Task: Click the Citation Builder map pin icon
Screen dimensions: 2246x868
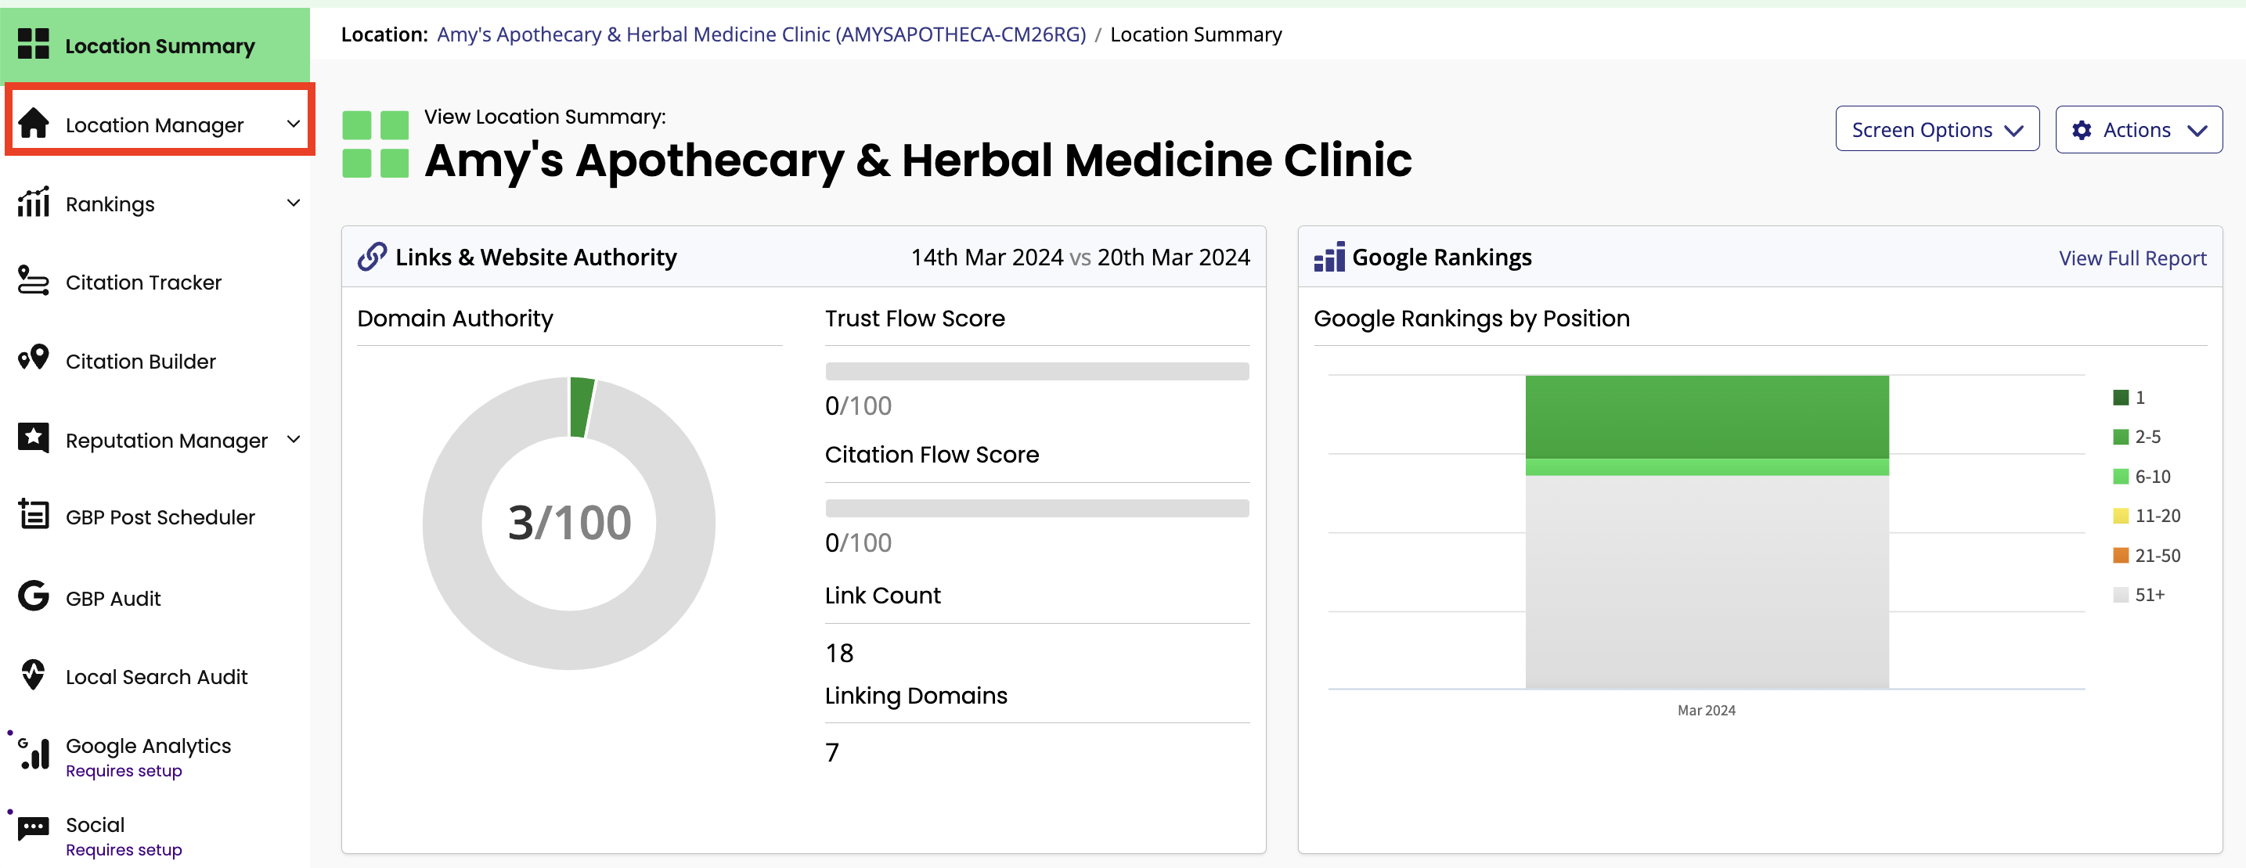Action: (33, 358)
